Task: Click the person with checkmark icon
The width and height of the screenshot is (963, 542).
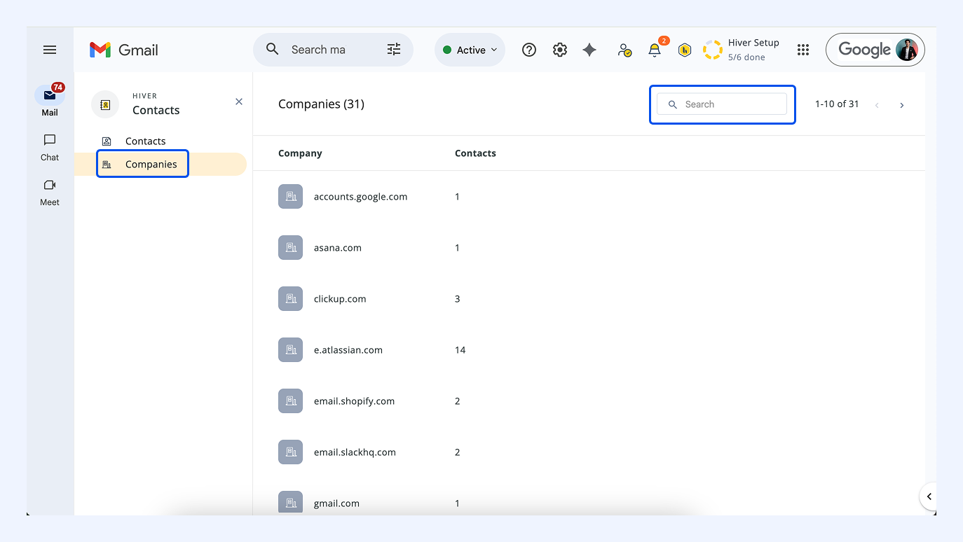Action: pos(624,50)
